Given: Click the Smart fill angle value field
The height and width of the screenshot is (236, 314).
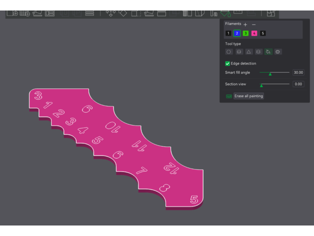Looking at the screenshot, I should pos(298,72).
